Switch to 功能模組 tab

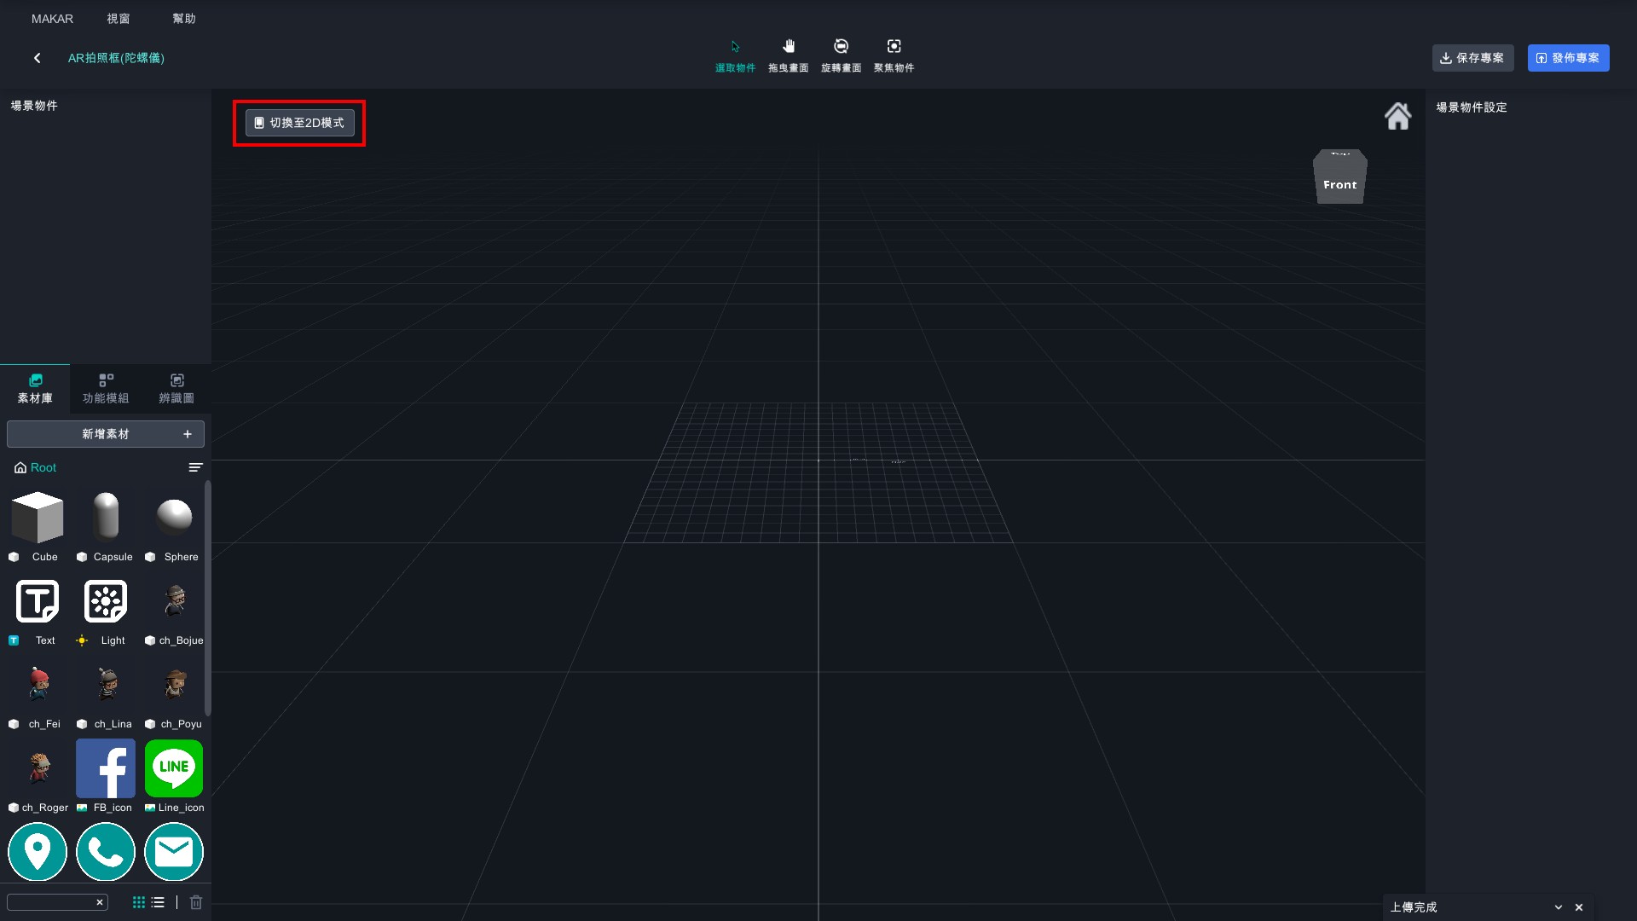click(106, 389)
